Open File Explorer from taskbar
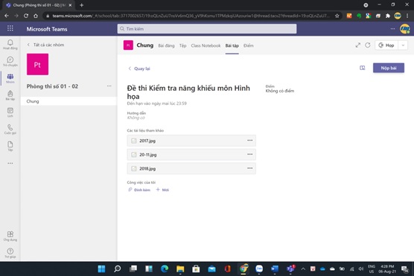The height and width of the screenshot is (276, 414). 180,269
